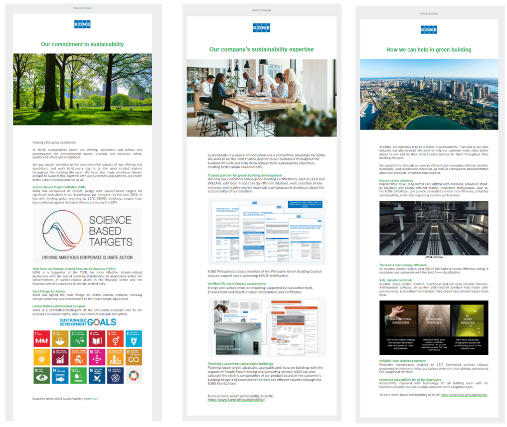Click the SDG color wheel tile
507x427 pixels.
click(x=134, y=376)
